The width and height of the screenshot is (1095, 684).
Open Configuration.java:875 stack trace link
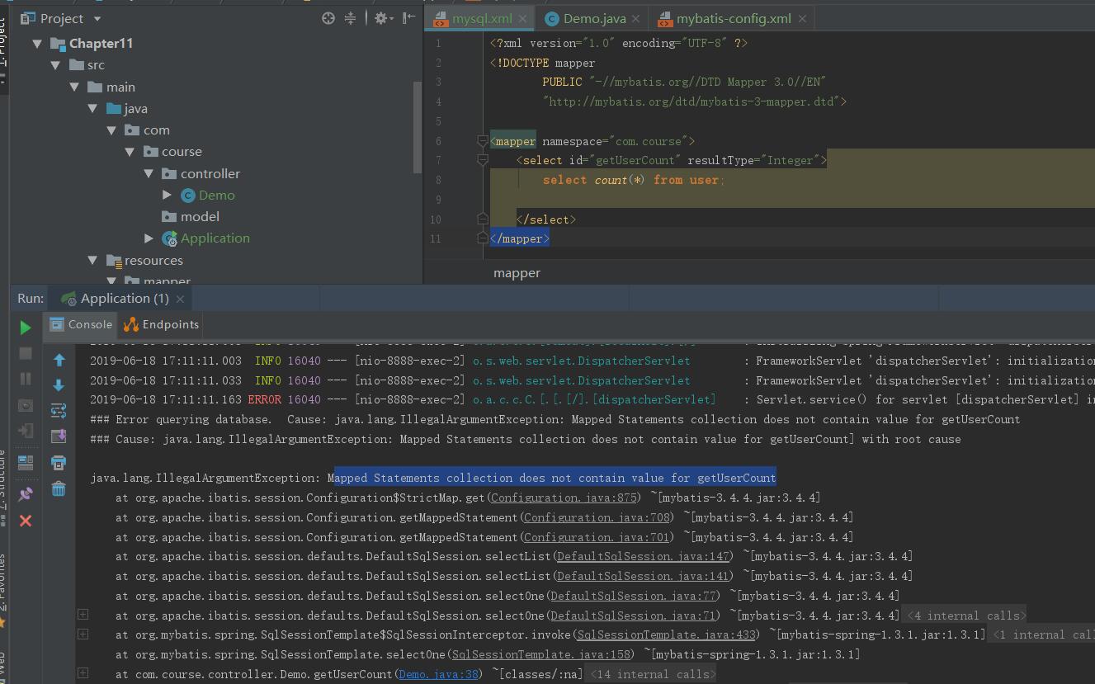tap(564, 498)
